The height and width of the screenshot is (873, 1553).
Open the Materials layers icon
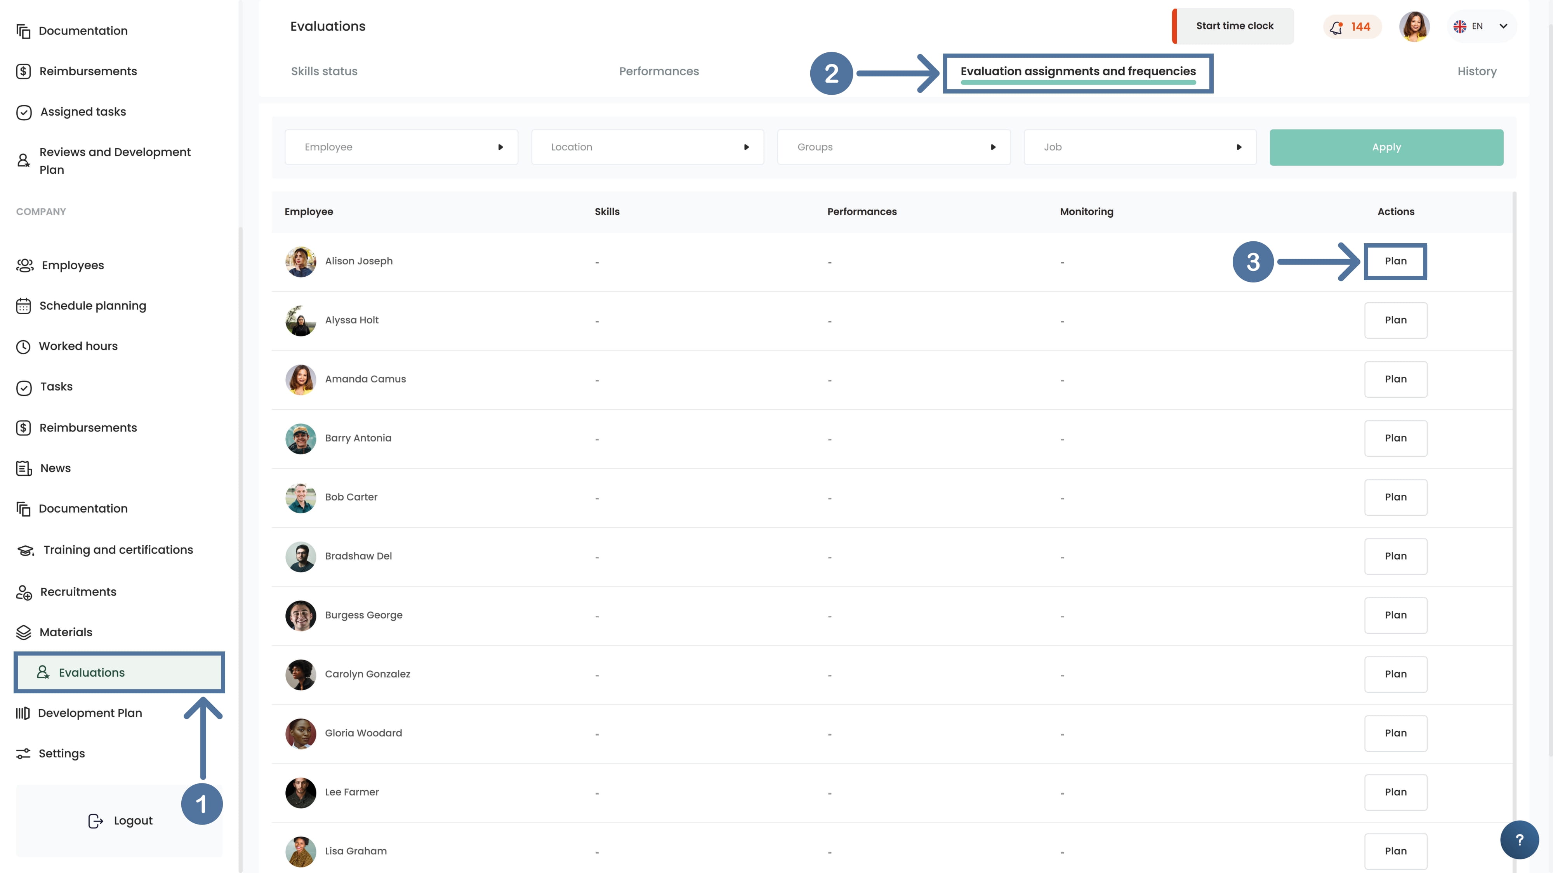(x=24, y=632)
